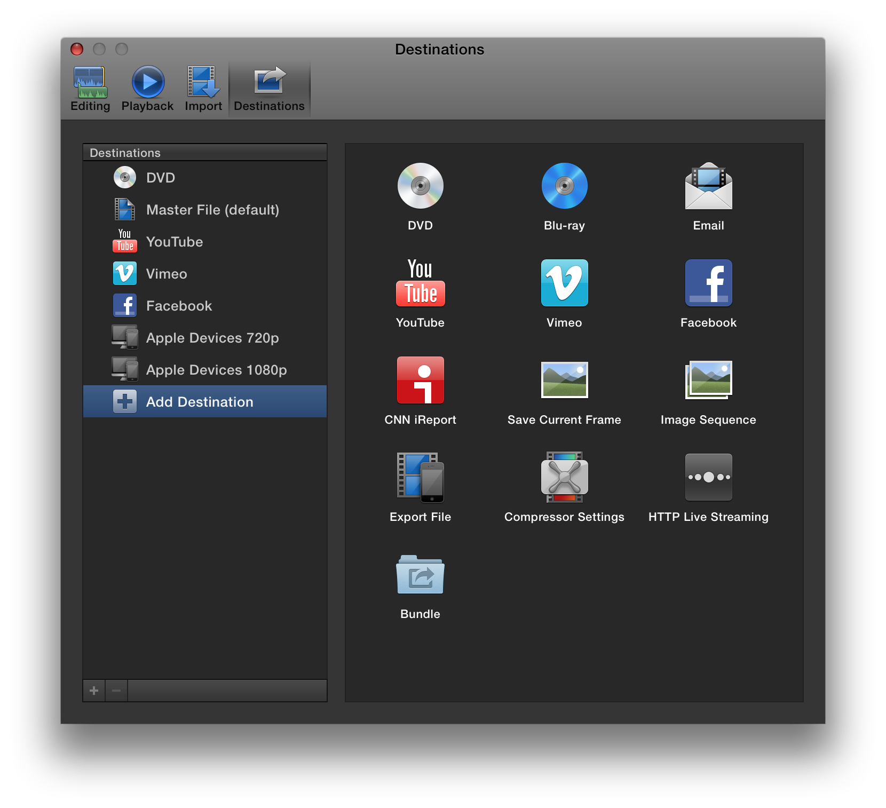Select the large Facebook destination icon
This screenshot has width=886, height=808.
click(x=708, y=283)
